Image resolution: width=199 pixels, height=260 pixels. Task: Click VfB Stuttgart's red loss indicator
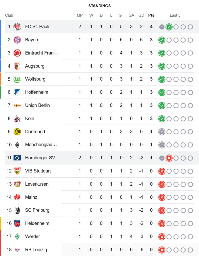coord(162,171)
